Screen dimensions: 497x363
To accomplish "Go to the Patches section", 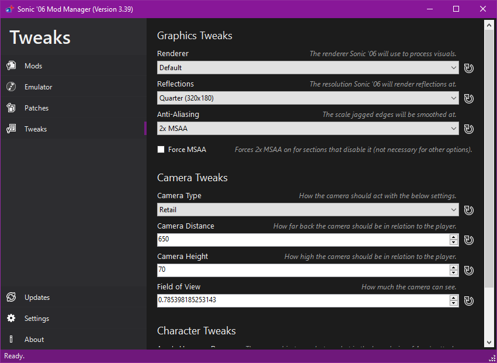I will pos(73,108).
